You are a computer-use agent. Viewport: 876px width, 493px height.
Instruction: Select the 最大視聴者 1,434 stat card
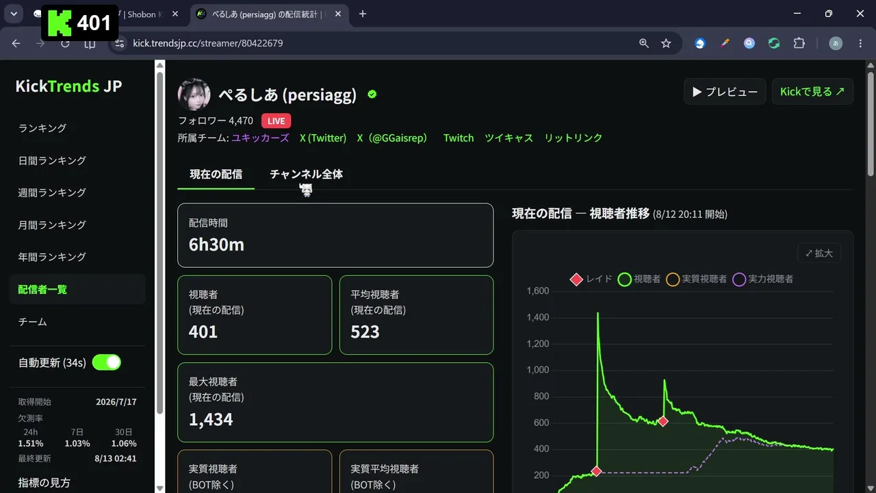(x=335, y=402)
